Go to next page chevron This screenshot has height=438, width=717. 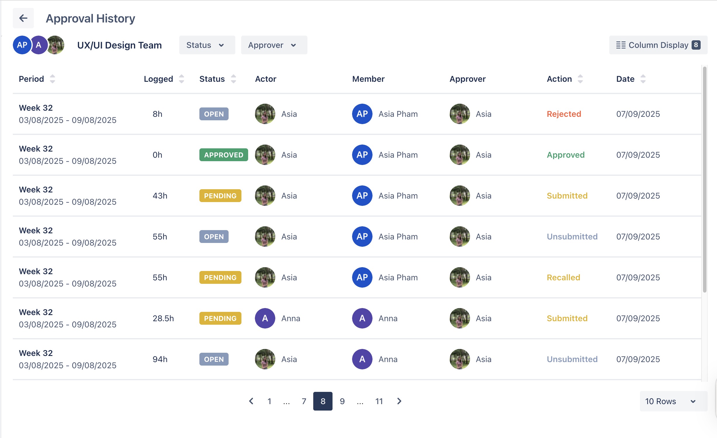399,401
